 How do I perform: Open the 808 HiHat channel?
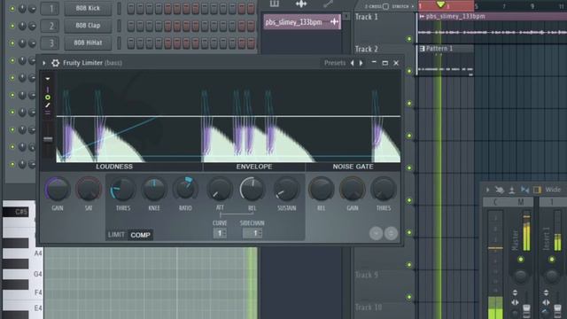(x=88, y=43)
